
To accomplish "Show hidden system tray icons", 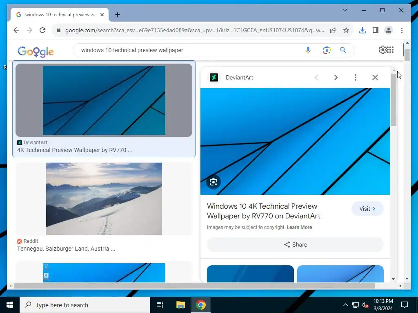I will pyautogui.click(x=345, y=305).
